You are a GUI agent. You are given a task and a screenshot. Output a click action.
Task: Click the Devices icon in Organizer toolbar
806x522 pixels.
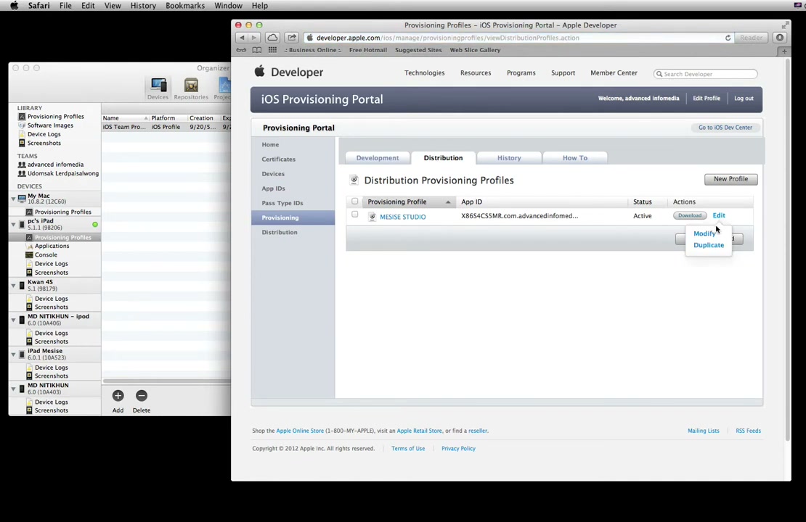(x=158, y=88)
